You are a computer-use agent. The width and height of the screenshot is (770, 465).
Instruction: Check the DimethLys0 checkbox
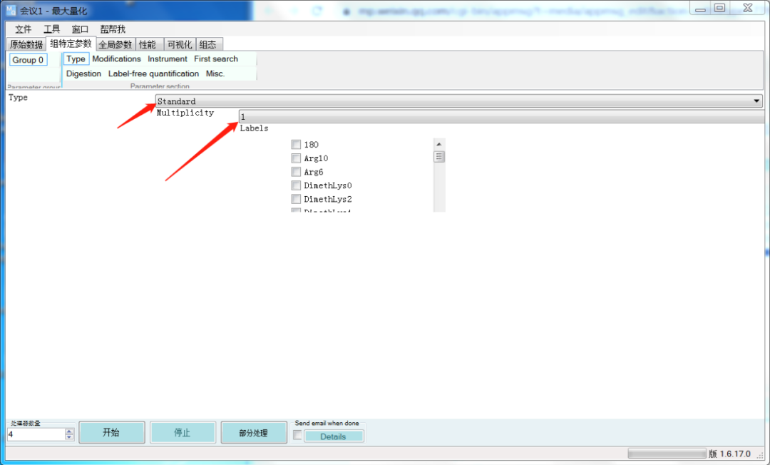(x=296, y=185)
